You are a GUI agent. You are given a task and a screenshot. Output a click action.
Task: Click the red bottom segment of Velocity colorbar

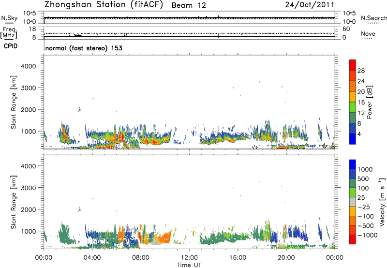pos(353,239)
